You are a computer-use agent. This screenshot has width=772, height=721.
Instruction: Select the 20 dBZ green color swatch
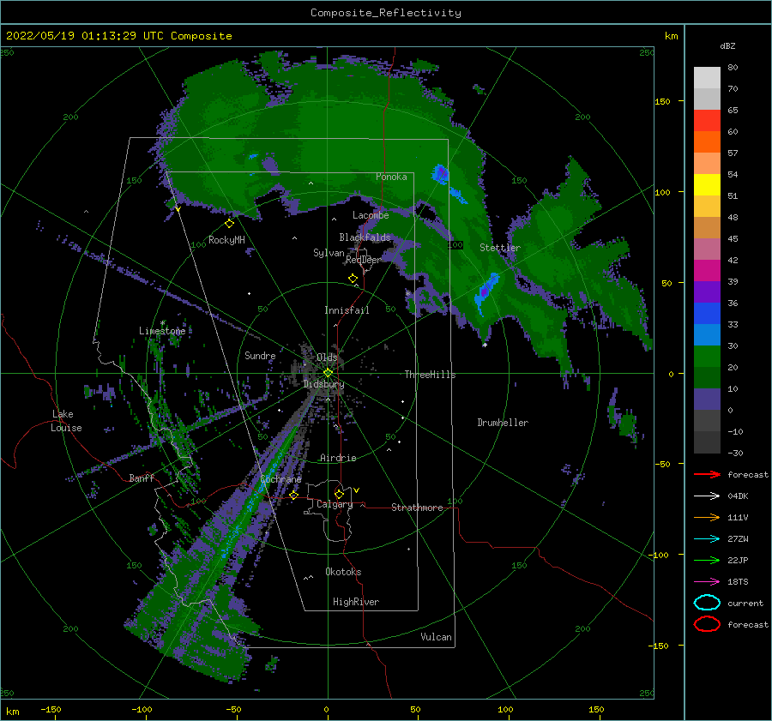coord(707,377)
